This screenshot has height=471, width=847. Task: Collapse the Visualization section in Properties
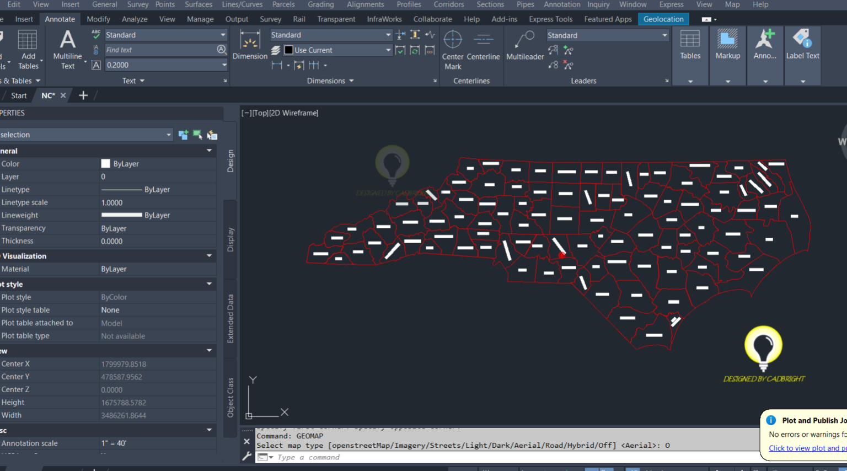coord(209,256)
